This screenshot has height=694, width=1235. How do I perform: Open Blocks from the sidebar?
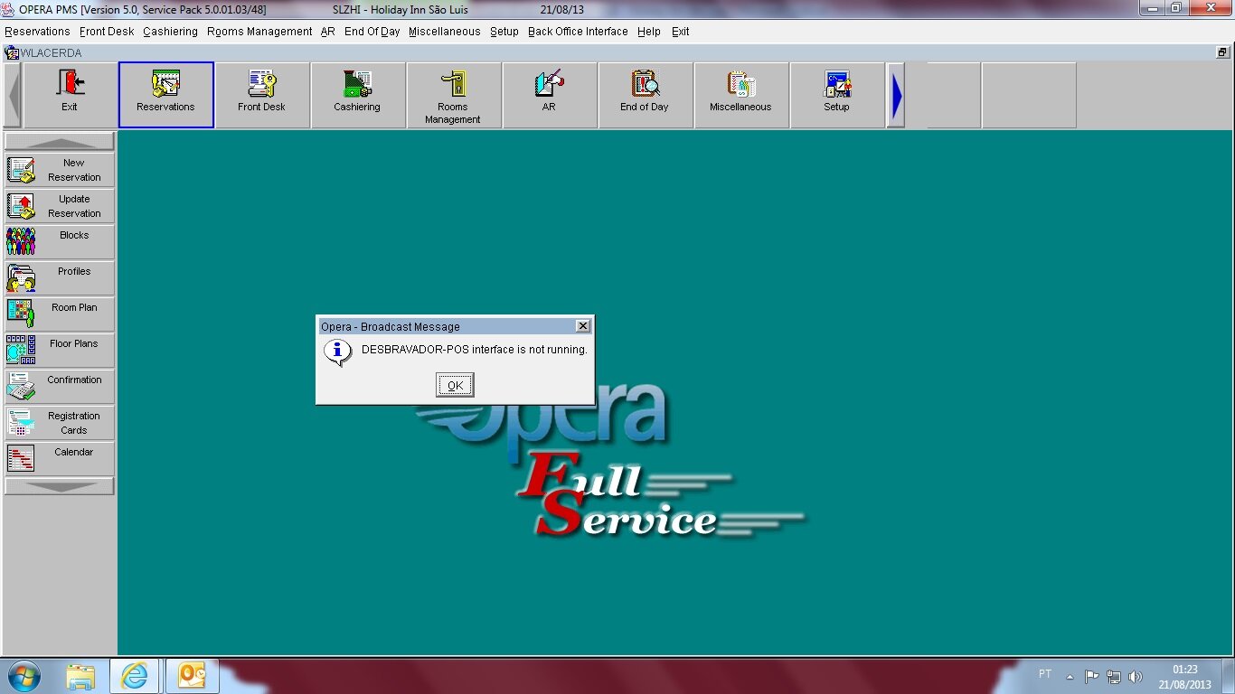click(x=60, y=242)
